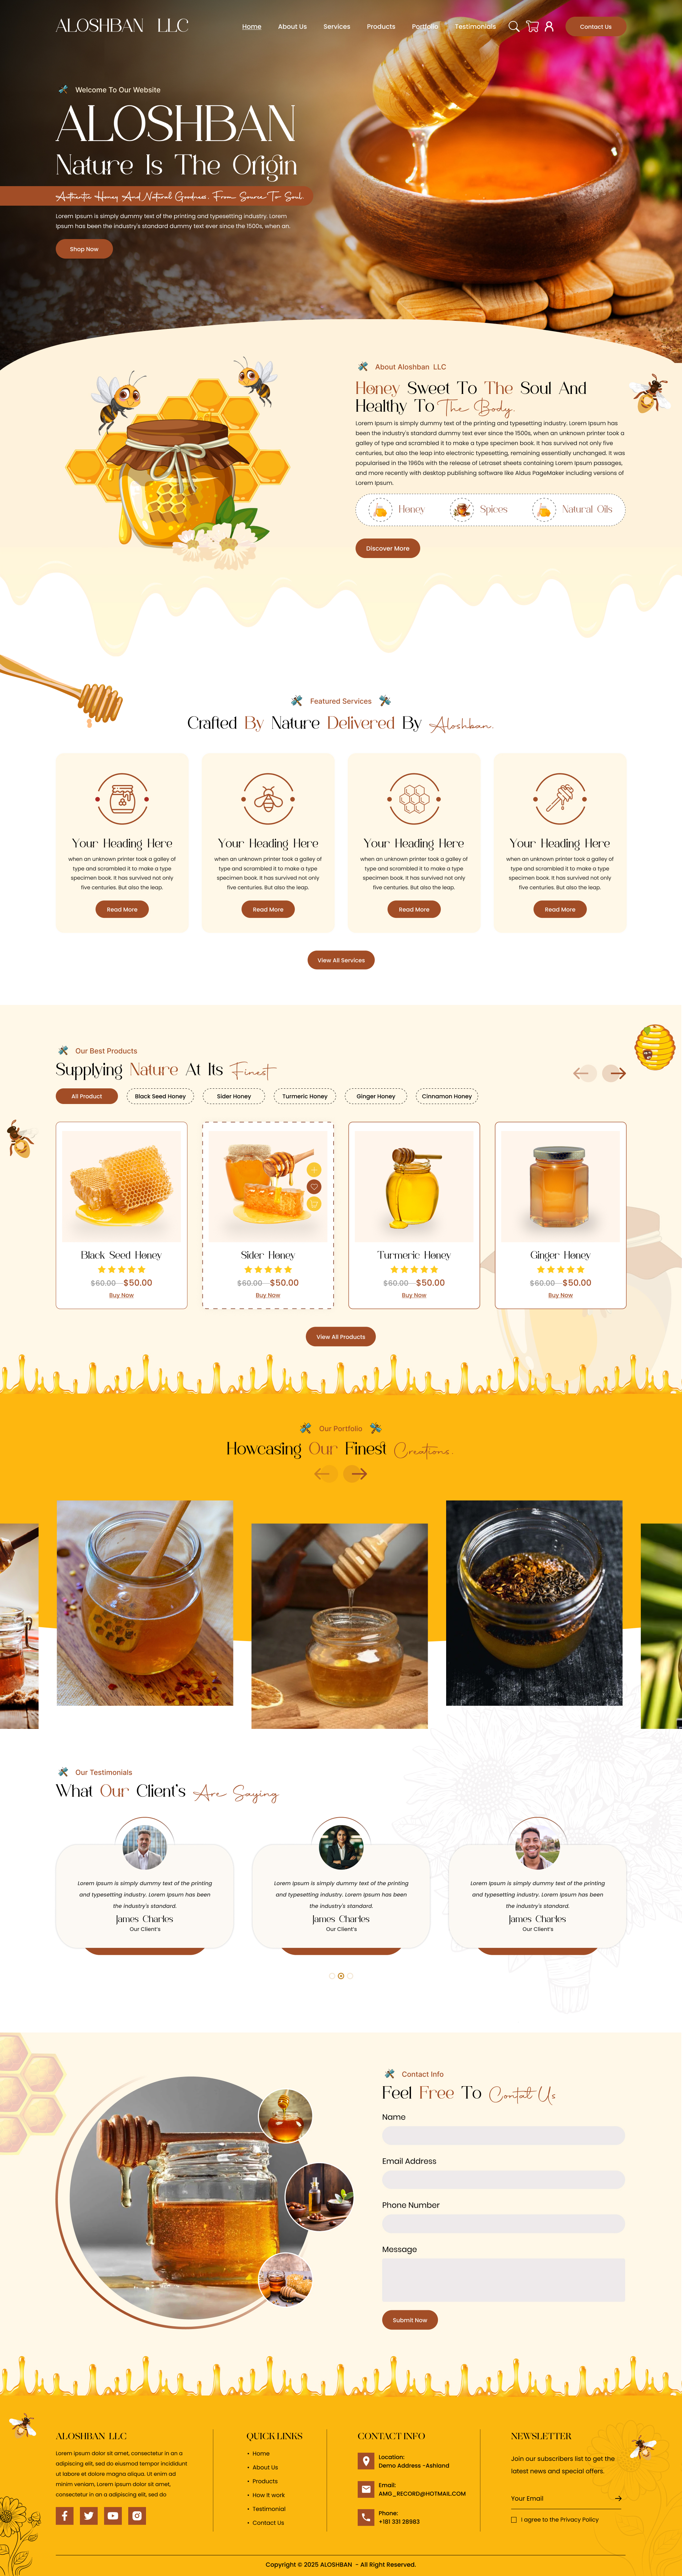Open the shopping cart icon
682x2576 pixels.
[532, 27]
